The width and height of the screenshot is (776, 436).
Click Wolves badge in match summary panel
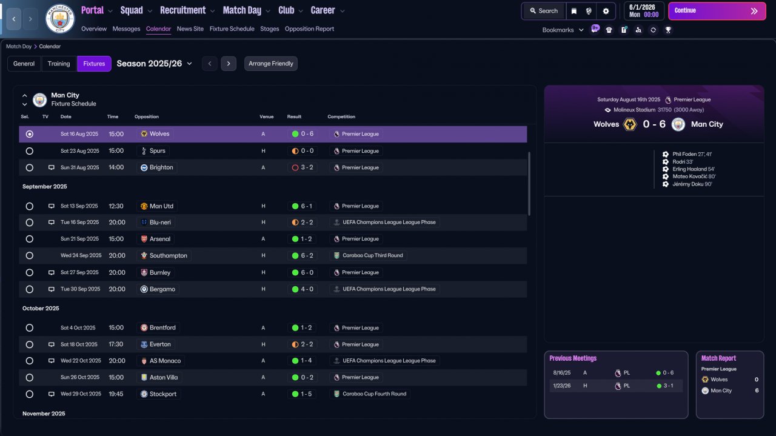(x=630, y=124)
